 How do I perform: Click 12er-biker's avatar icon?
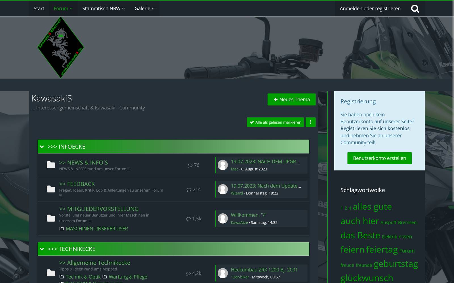[x=223, y=273]
